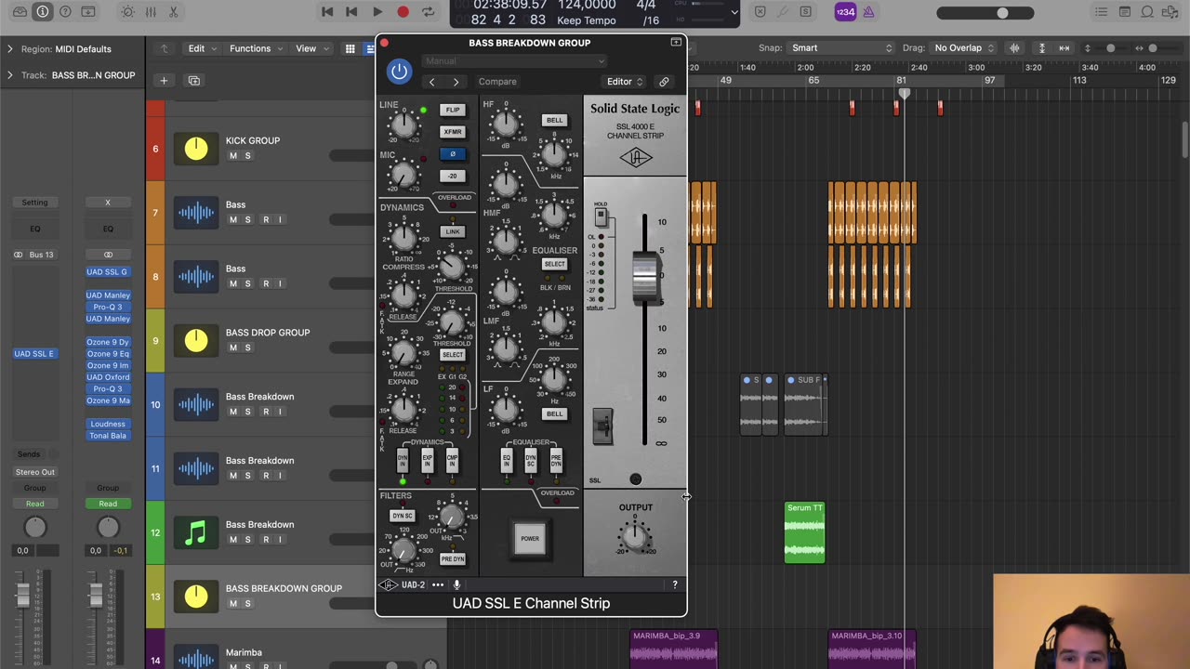Click the HF BELL button

point(554,120)
